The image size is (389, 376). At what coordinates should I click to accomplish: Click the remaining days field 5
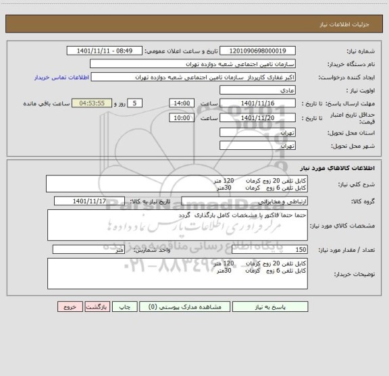134,103
